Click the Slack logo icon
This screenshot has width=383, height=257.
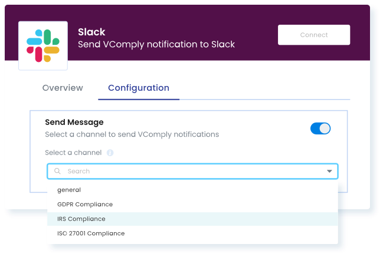tap(43, 45)
